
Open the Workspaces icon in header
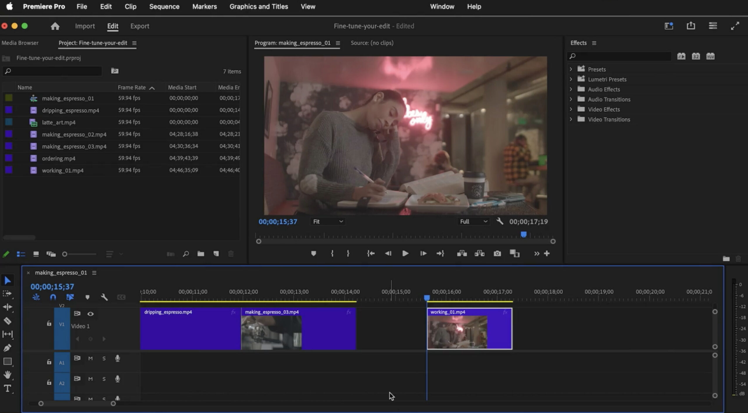click(x=669, y=26)
